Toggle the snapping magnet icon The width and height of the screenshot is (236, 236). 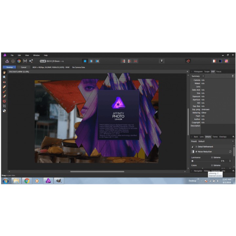[x=188, y=61]
